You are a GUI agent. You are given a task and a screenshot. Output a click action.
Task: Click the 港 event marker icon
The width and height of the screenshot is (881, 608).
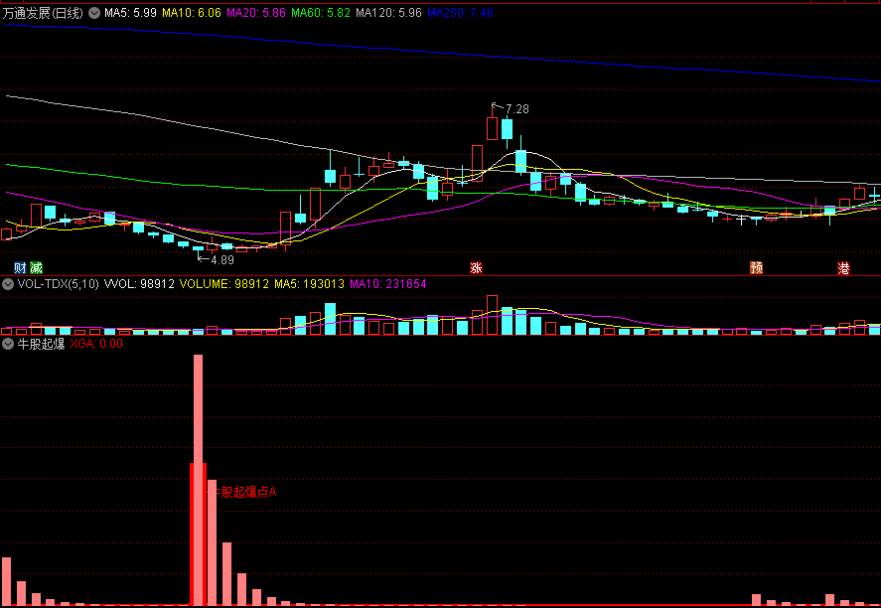pyautogui.click(x=843, y=268)
